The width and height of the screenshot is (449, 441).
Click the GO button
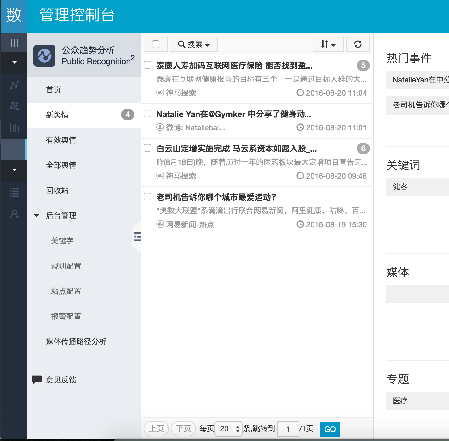(330, 429)
